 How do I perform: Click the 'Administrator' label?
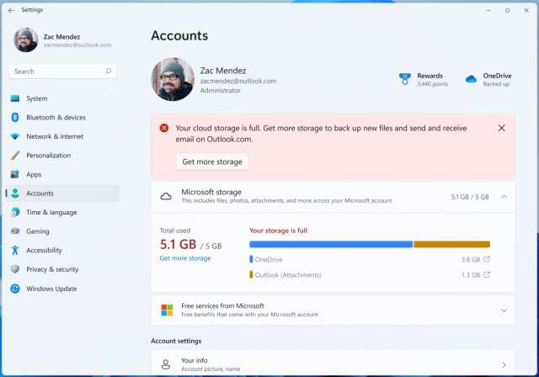pos(220,90)
